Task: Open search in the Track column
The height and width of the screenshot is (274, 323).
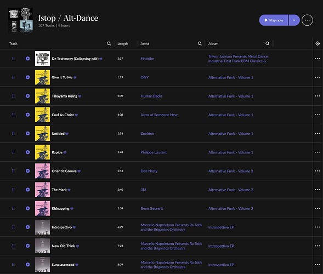Action: pyautogui.click(x=109, y=43)
